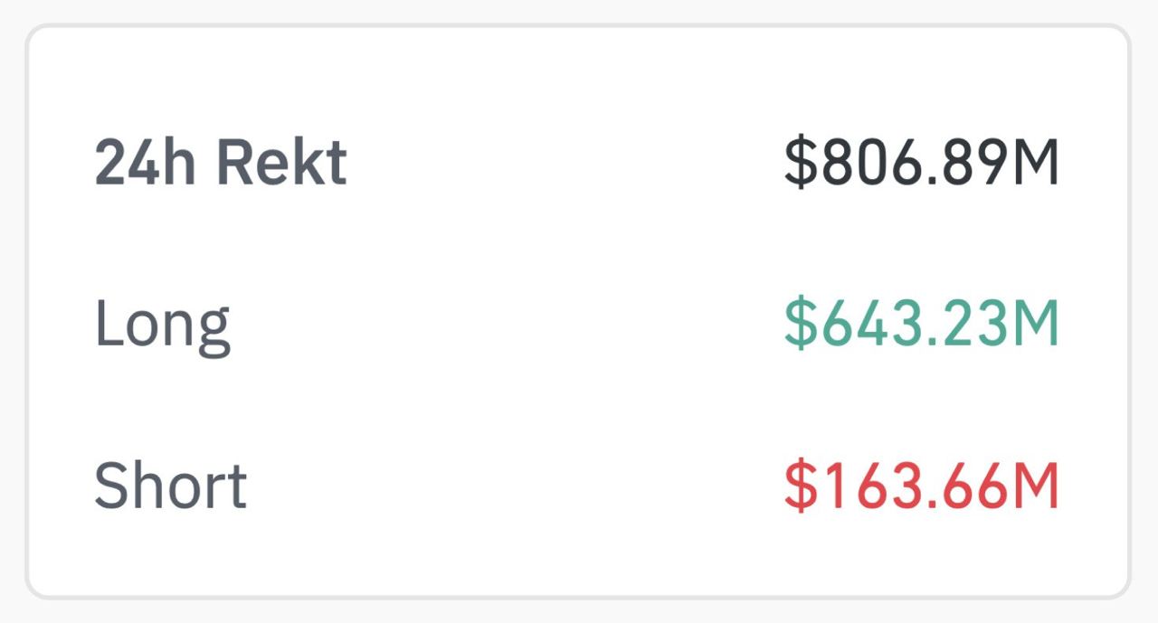Click the word Rekt in the header row
Image resolution: width=1158 pixels, height=623 pixels.
pyautogui.click(x=282, y=164)
